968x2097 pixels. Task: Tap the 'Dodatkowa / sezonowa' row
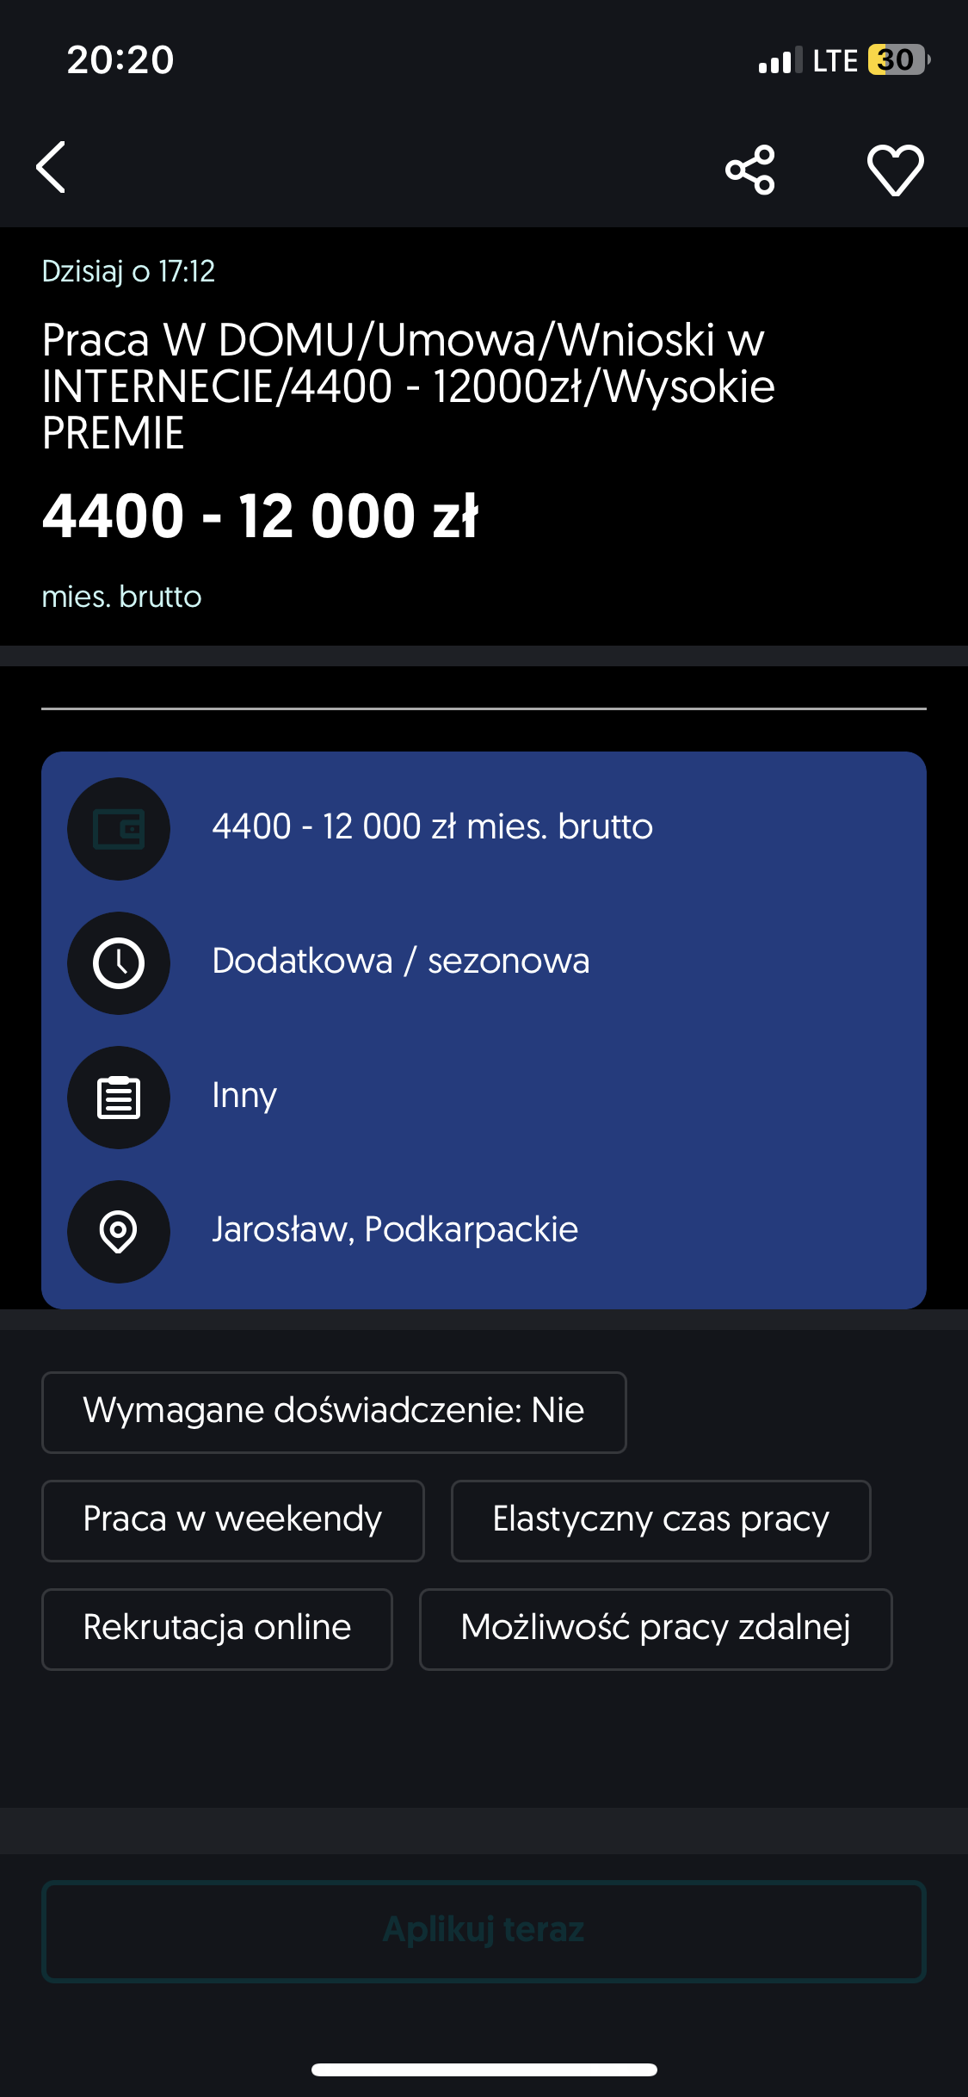(x=401, y=962)
